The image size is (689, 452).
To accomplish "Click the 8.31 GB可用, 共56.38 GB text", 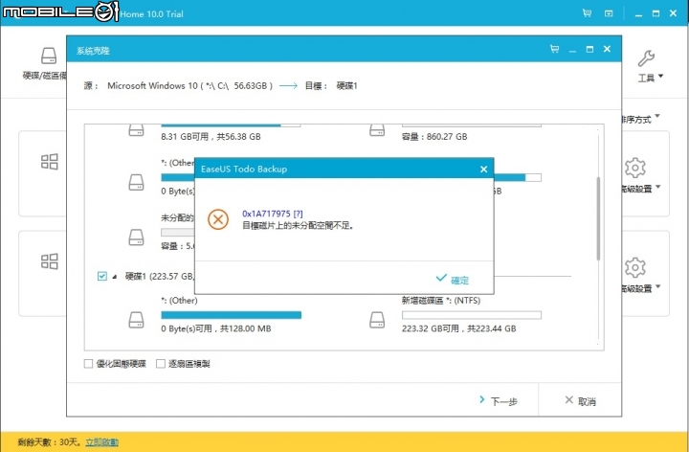I will click(211, 137).
